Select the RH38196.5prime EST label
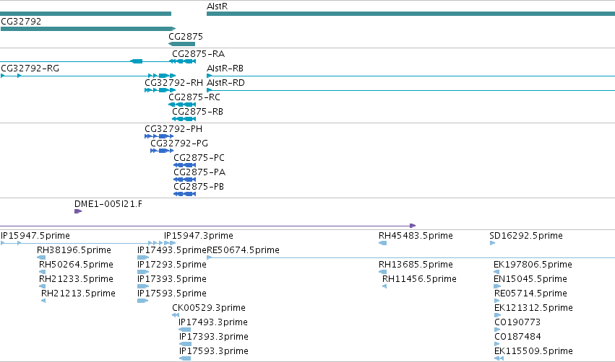This screenshot has height=362, width=615. pos(74,250)
